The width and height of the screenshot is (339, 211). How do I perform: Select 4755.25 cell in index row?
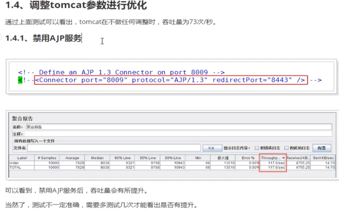pyautogui.click(x=298, y=163)
